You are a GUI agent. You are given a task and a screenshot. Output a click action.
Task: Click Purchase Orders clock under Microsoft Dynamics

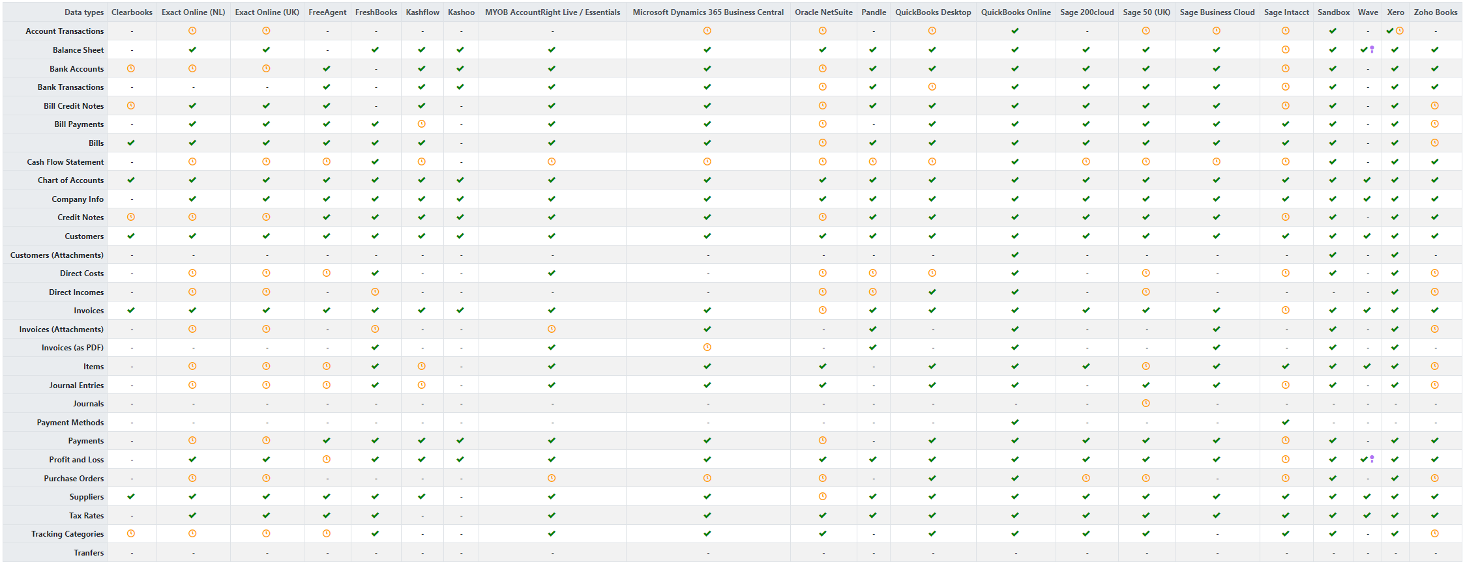coord(707,478)
